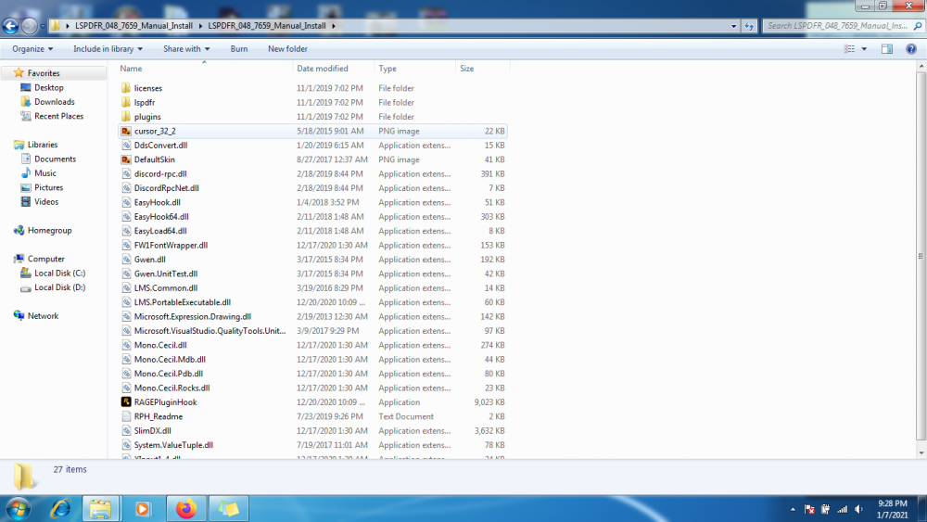Viewport: 927px width, 522px height.
Task: Sort by Size column header
Action: tap(467, 69)
